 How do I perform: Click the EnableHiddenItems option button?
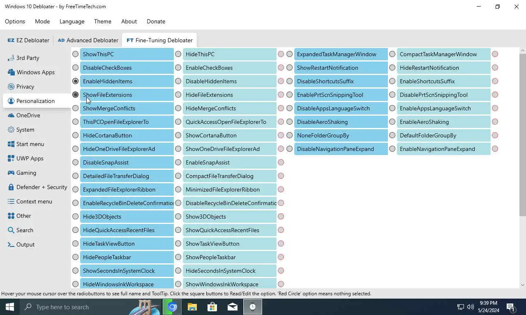[x=127, y=81]
